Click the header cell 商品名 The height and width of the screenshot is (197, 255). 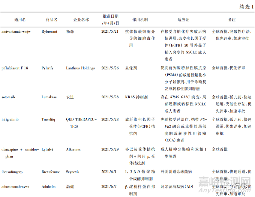tap(51, 20)
